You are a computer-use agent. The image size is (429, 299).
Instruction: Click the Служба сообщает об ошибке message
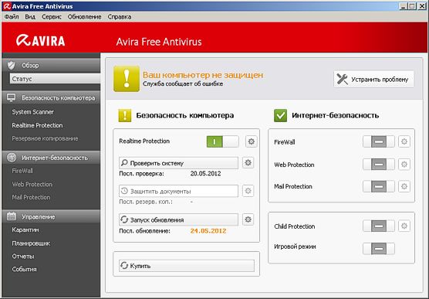(183, 84)
